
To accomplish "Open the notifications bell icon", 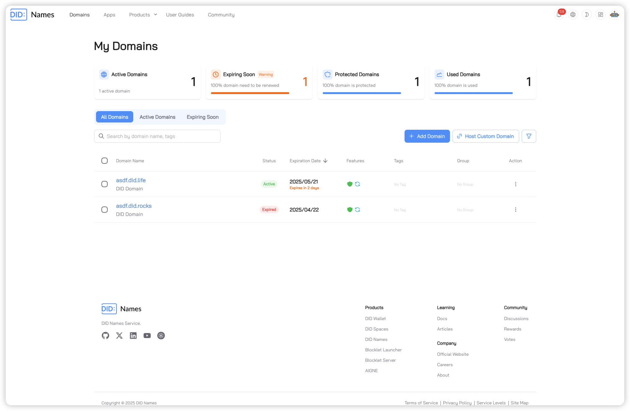I will pos(559,15).
